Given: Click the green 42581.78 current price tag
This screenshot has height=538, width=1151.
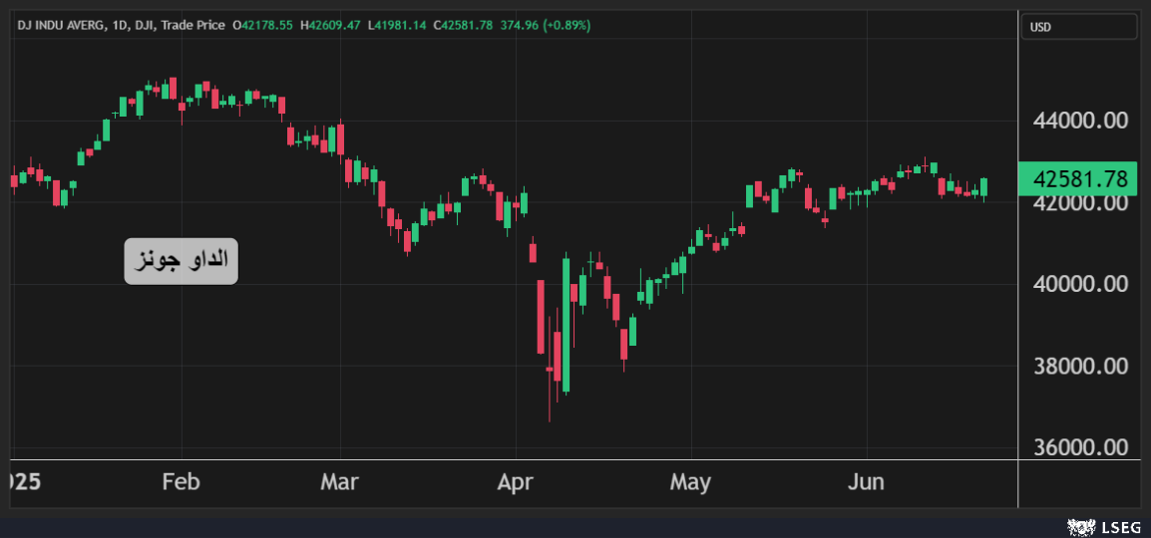Looking at the screenshot, I should [x=1079, y=179].
